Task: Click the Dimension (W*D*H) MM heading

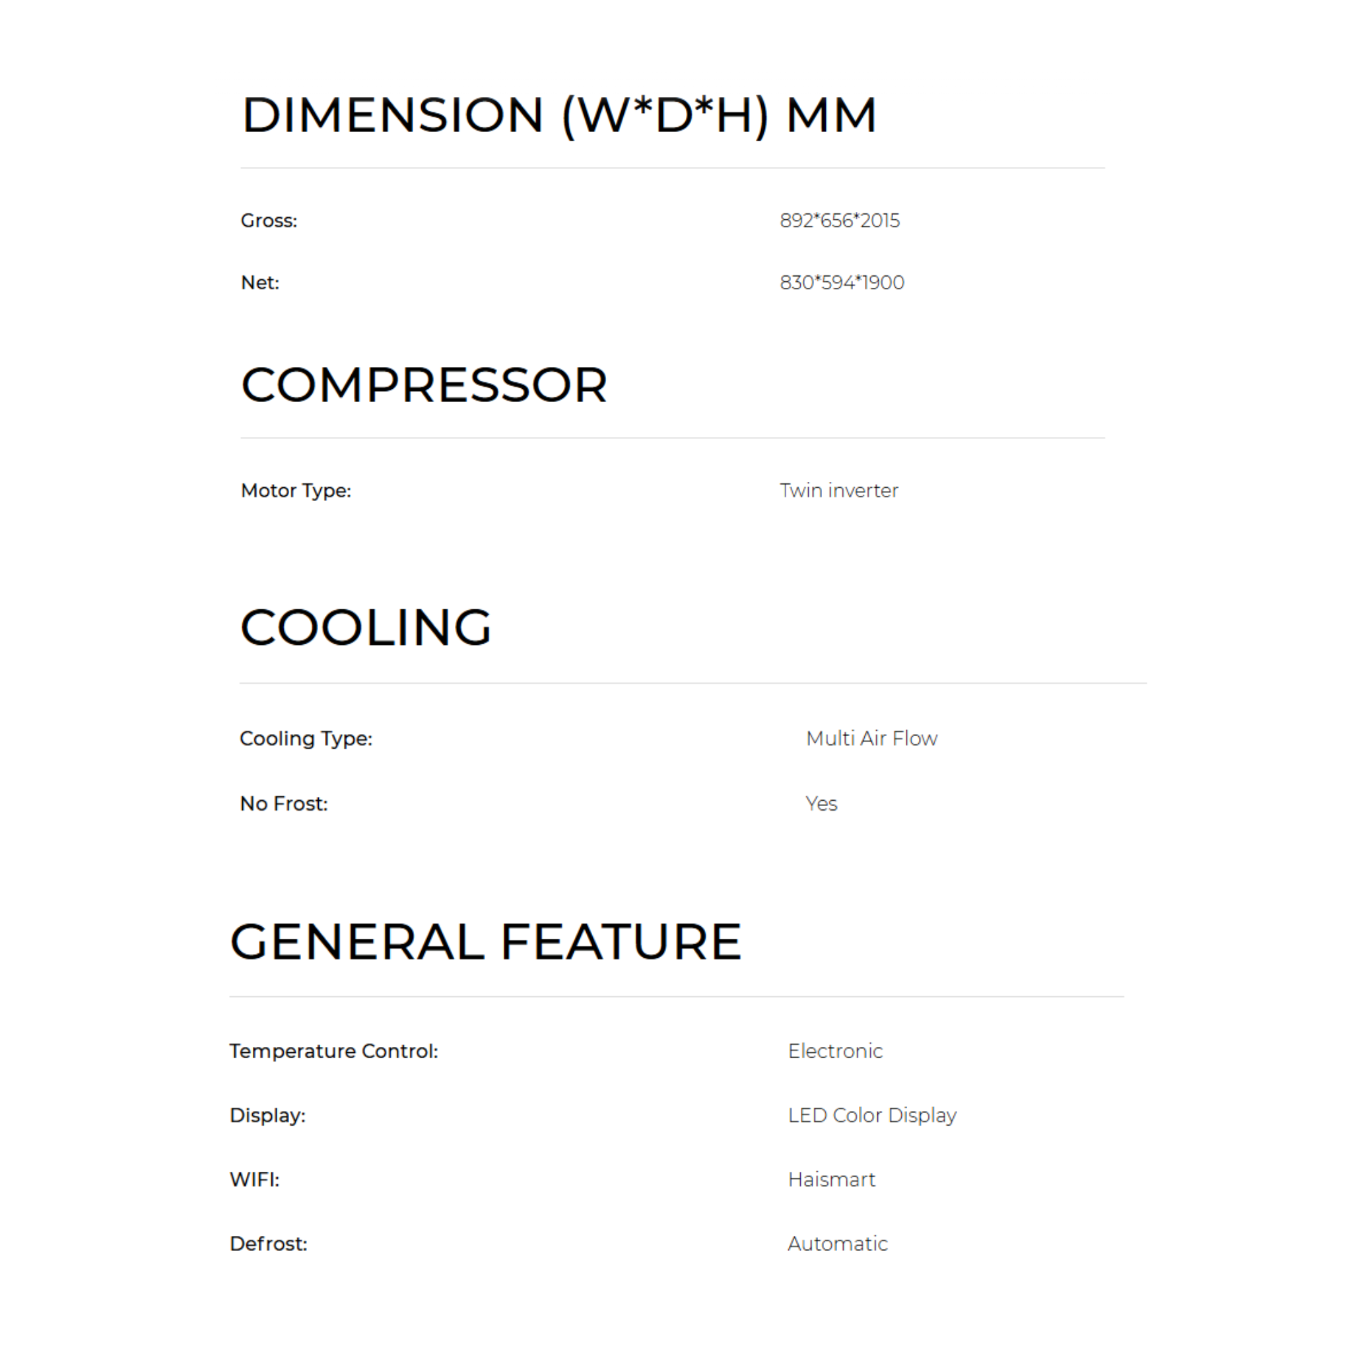Action: pyautogui.click(x=558, y=116)
